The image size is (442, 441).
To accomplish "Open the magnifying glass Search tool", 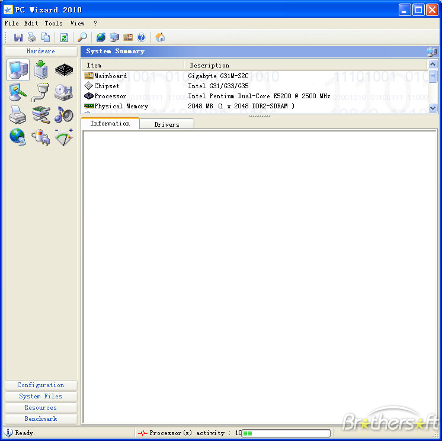I will click(82, 37).
